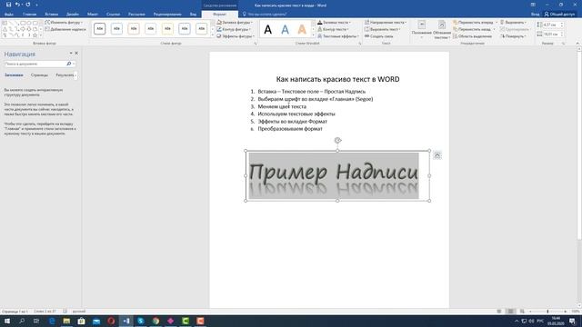Open Выровнять текст dropdown
Screen dimensions: 582x327
click(x=383, y=29)
